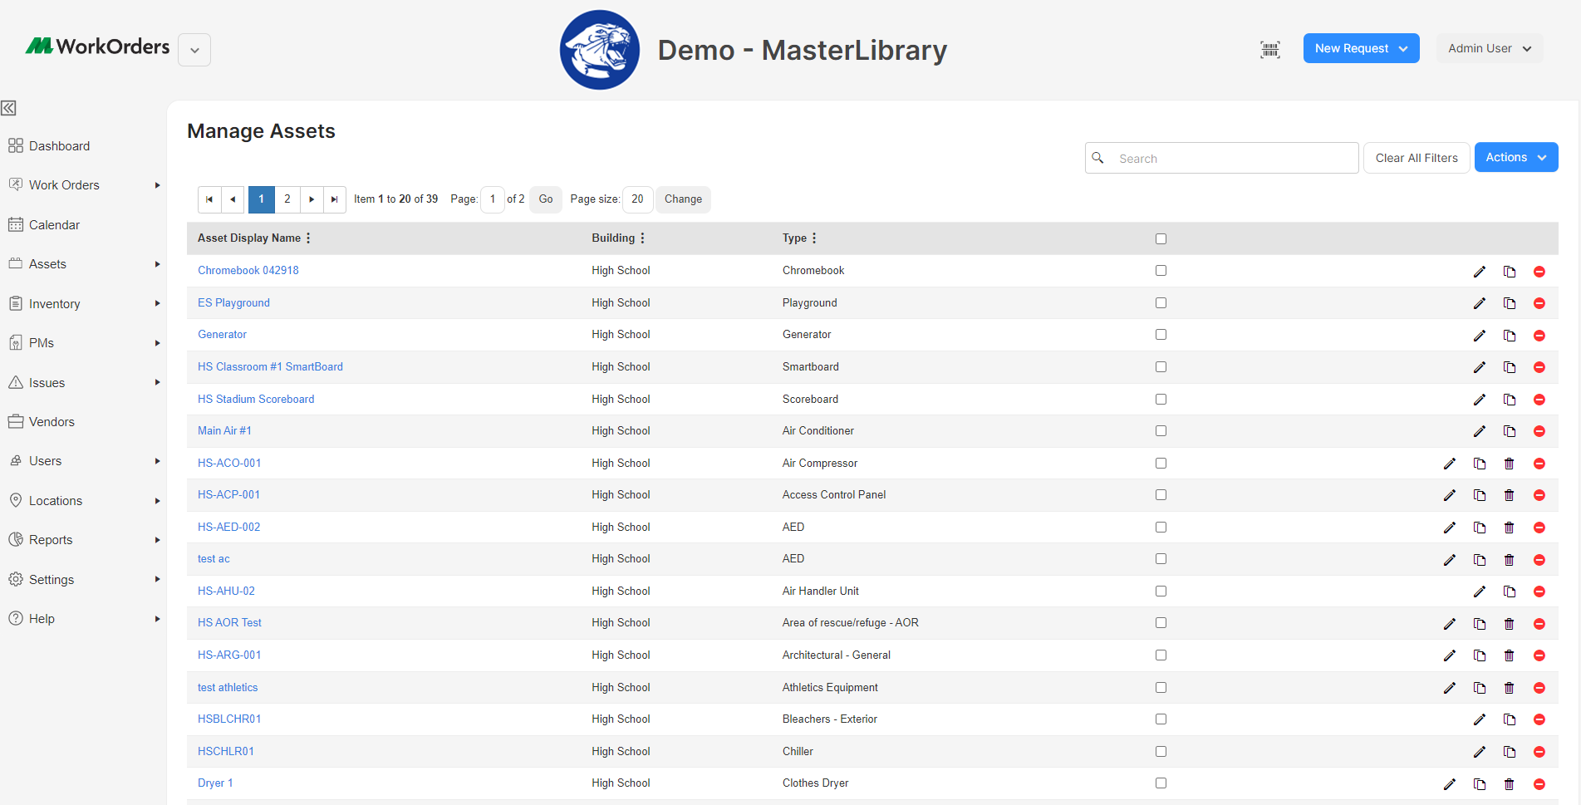This screenshot has width=1581, height=805.
Task: Open Type column options menu
Action: pos(814,238)
